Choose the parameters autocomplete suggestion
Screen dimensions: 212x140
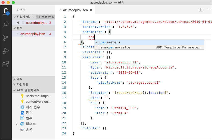pyautogui.click(x=149, y=42)
